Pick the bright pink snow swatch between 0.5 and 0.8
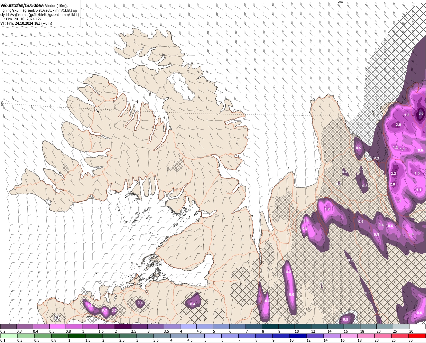This screenshot has width=426, height=343. (x=57, y=327)
